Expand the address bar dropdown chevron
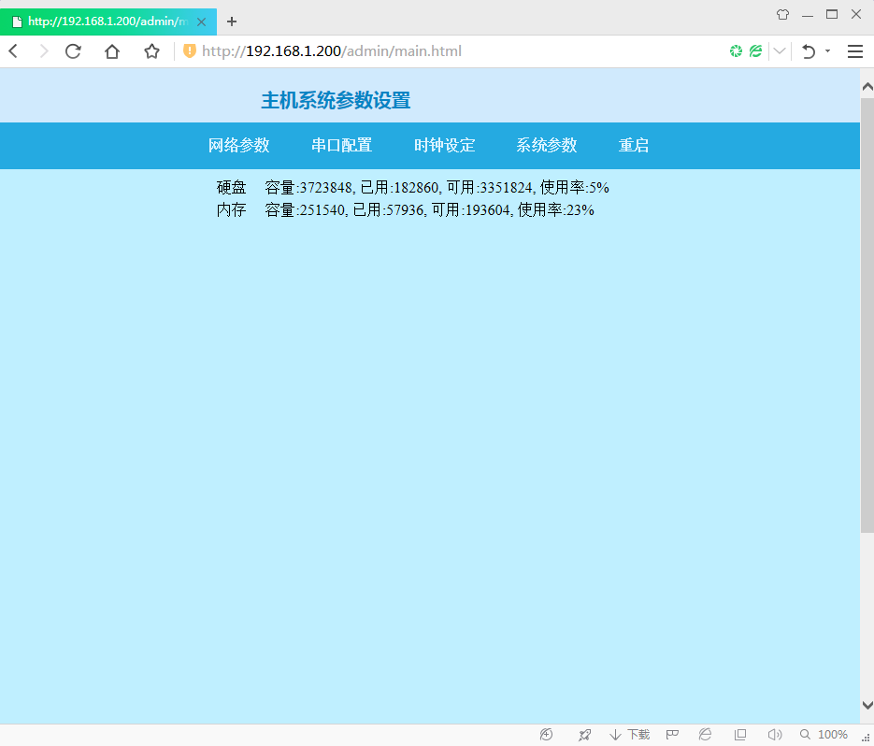This screenshot has height=746, width=874. tap(779, 51)
